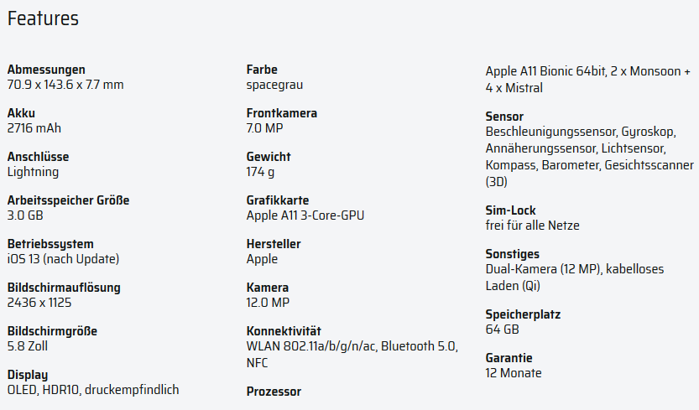Click the 2436 x 1125 resolution value
Viewport: 699px width, 410px height.
[x=39, y=303]
